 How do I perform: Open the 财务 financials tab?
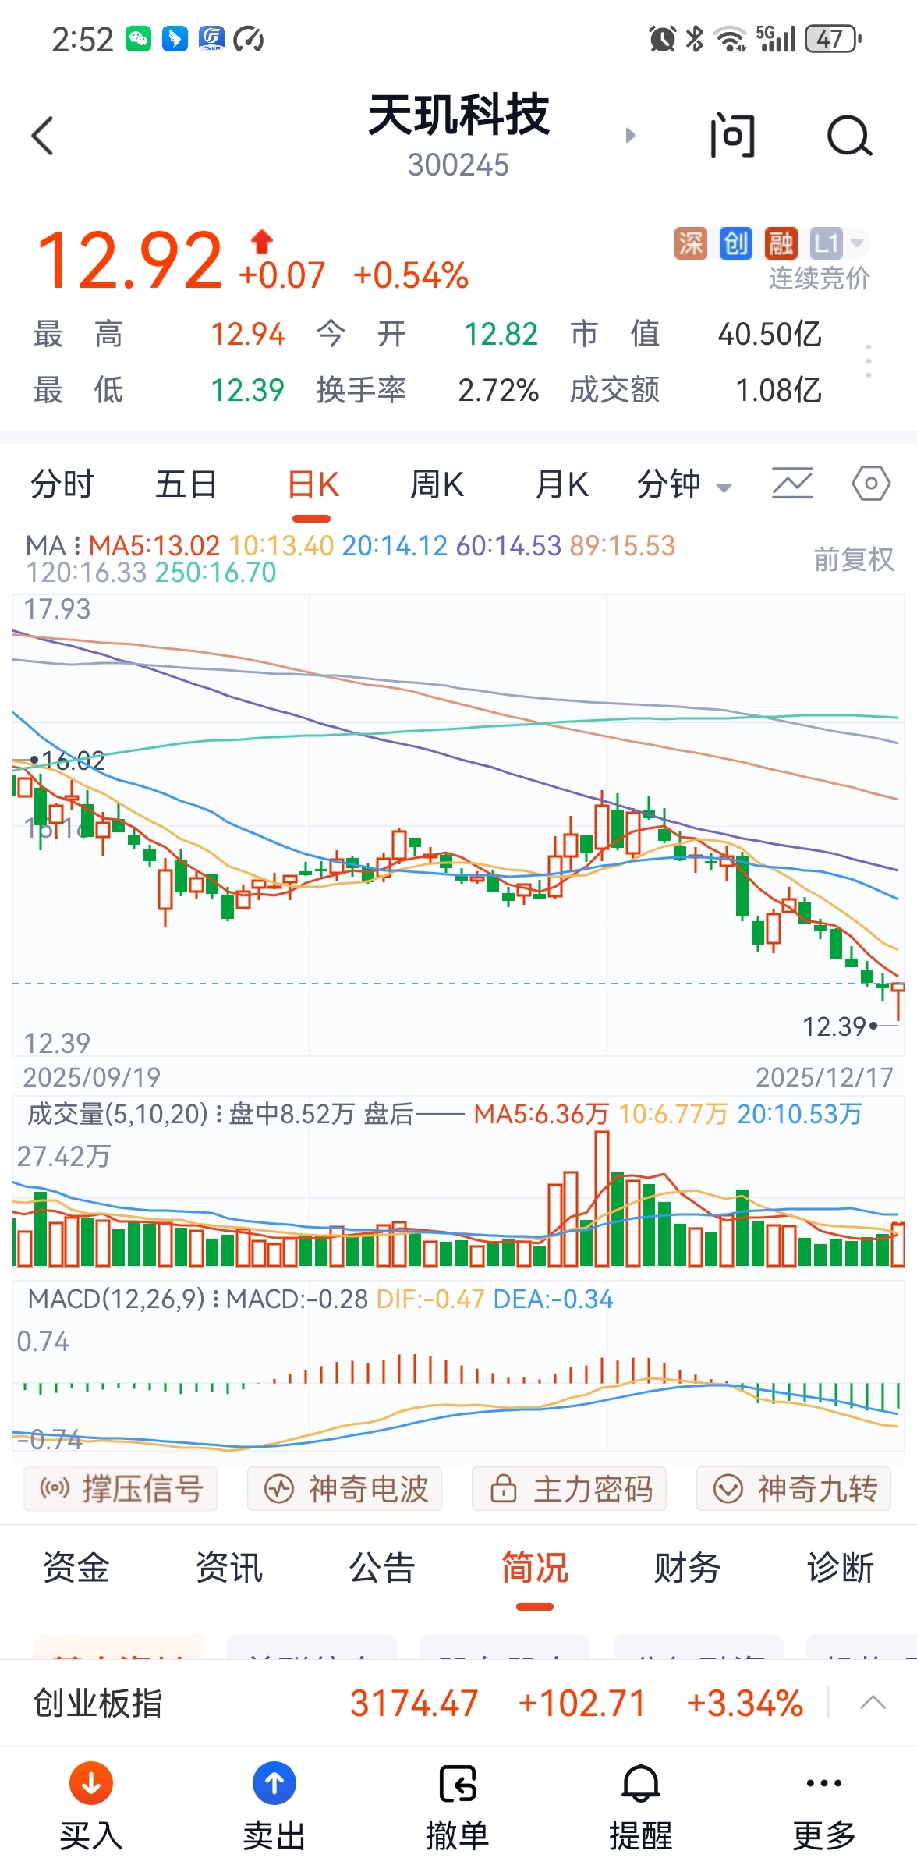coord(688,1567)
